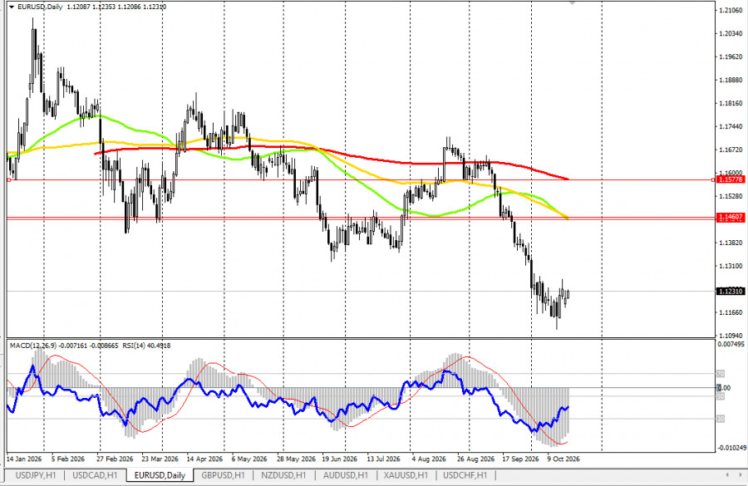Click the 13 Jul 2026 date label
748x486 pixels.
(383, 459)
